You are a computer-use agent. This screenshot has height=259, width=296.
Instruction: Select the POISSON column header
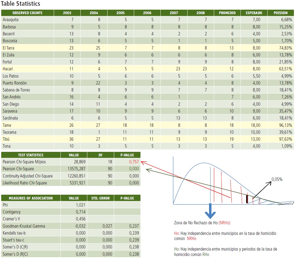tap(281, 13)
